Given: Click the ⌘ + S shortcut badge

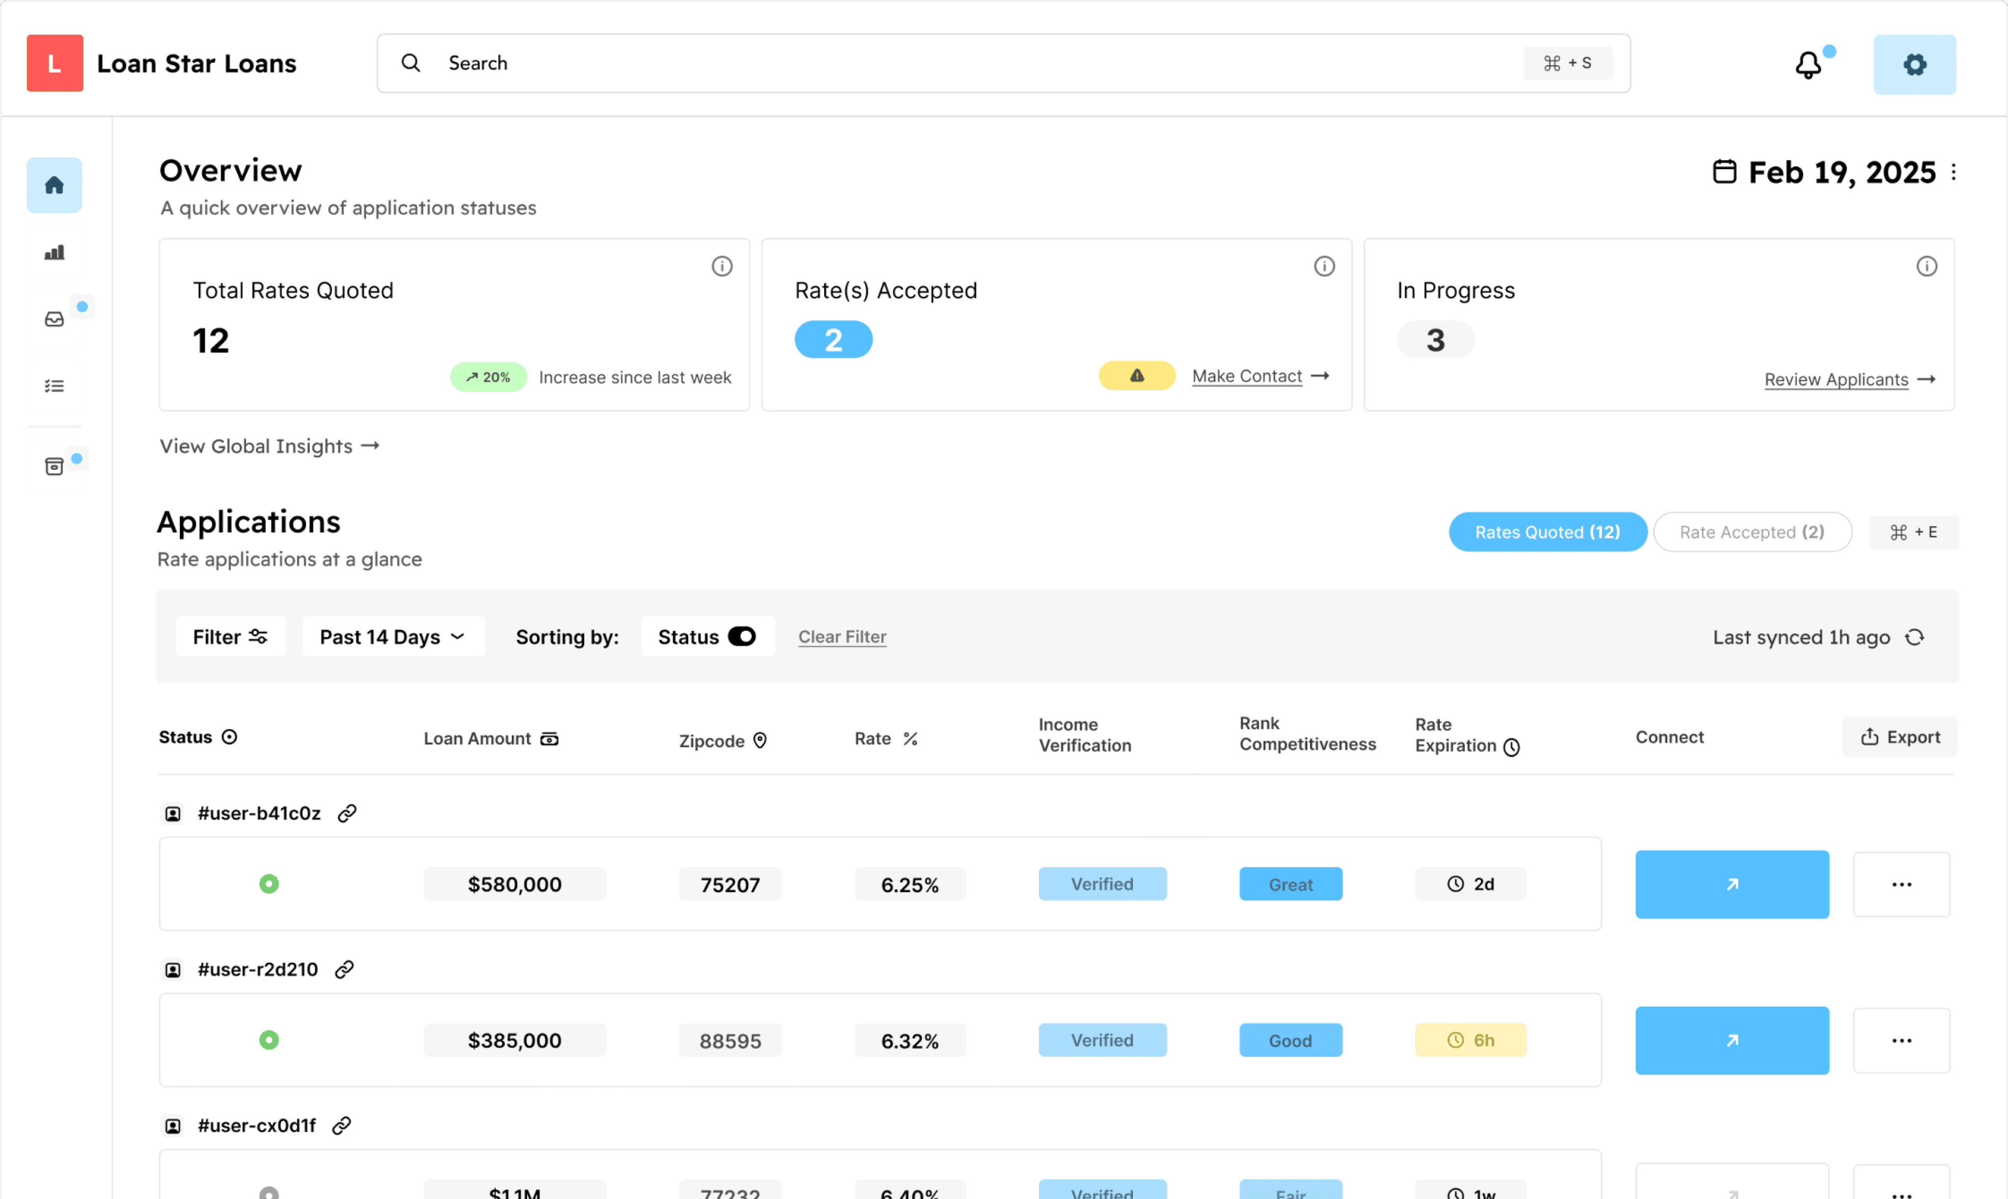Looking at the screenshot, I should coord(1568,63).
